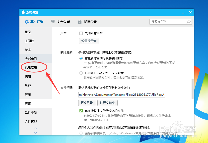This screenshot has height=143, width=208.
Task: Click the QQ penguin title icon
Action: 23,12
